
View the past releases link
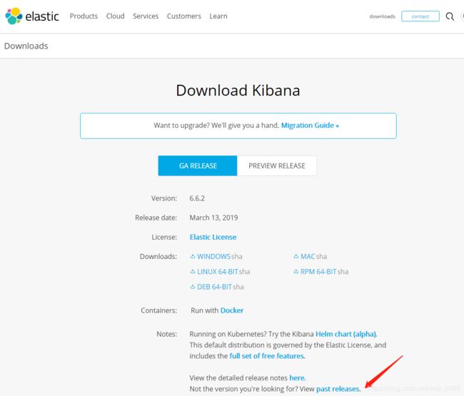click(x=338, y=389)
